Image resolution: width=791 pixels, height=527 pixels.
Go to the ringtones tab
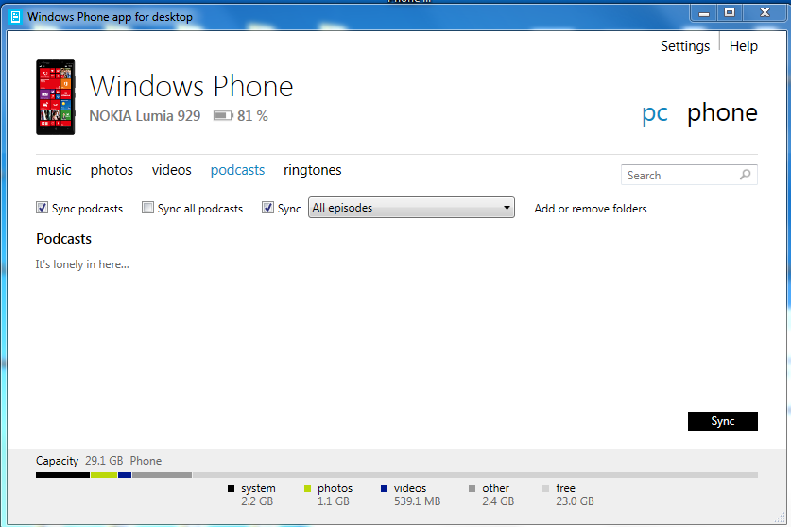click(x=312, y=170)
